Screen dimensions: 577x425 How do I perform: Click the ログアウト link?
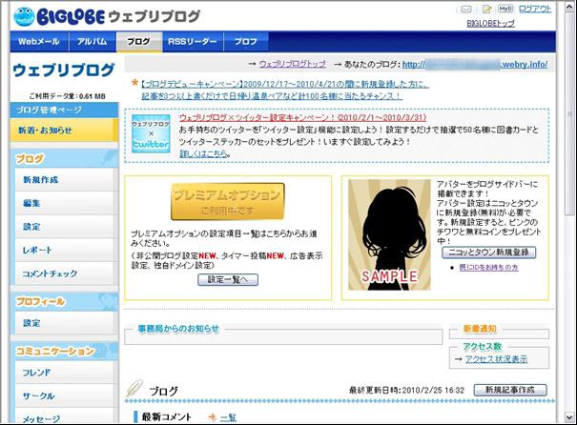(x=535, y=9)
